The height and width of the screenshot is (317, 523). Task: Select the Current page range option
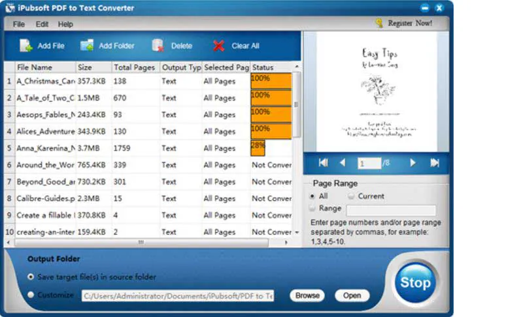tap(351, 196)
